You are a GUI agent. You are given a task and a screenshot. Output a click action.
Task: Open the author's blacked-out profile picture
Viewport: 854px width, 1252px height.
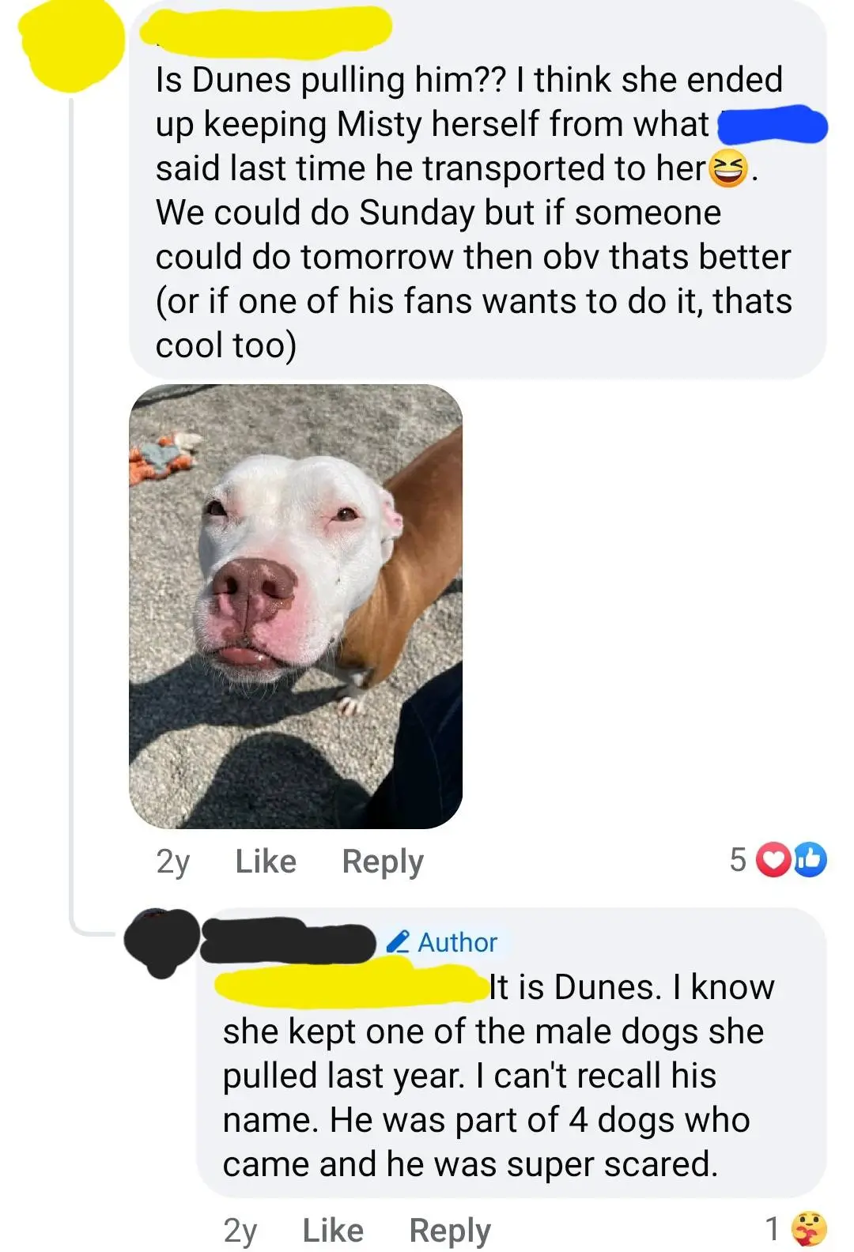click(162, 942)
